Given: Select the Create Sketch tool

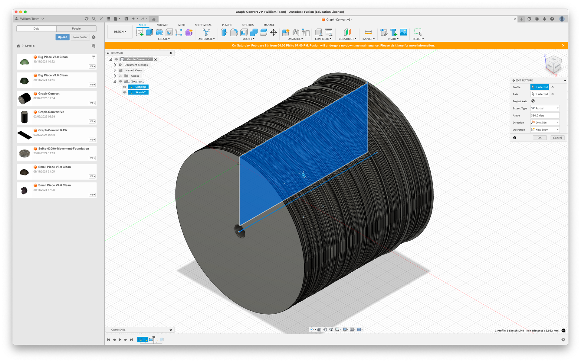Looking at the screenshot, I should pyautogui.click(x=140, y=32).
